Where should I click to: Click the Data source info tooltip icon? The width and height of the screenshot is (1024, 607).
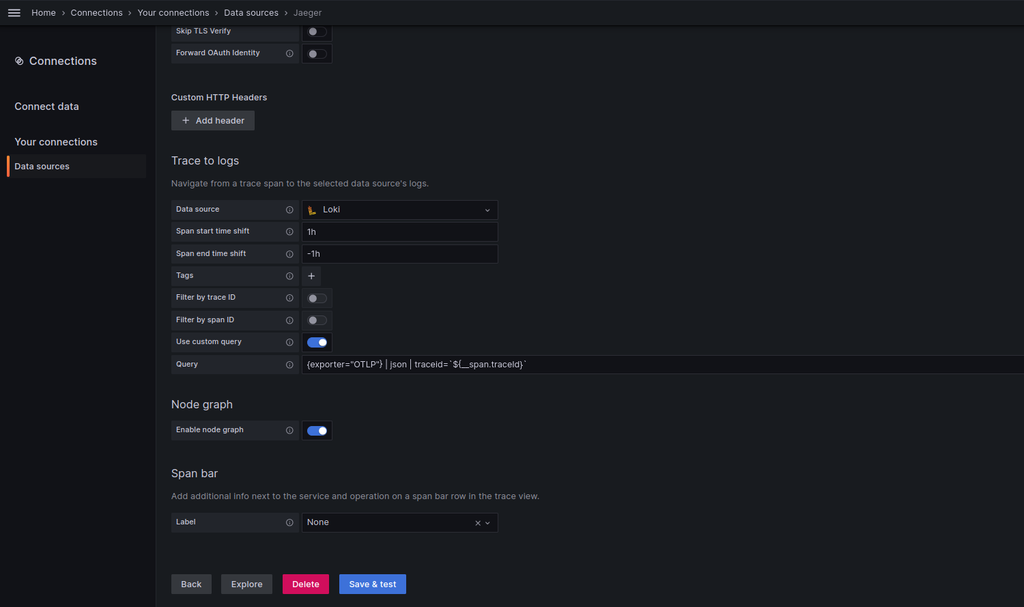pyautogui.click(x=289, y=210)
